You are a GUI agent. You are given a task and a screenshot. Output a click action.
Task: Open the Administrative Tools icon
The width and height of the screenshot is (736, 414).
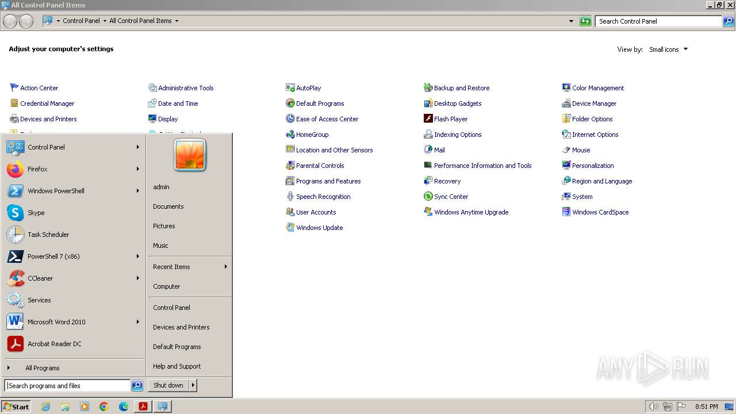[152, 88]
